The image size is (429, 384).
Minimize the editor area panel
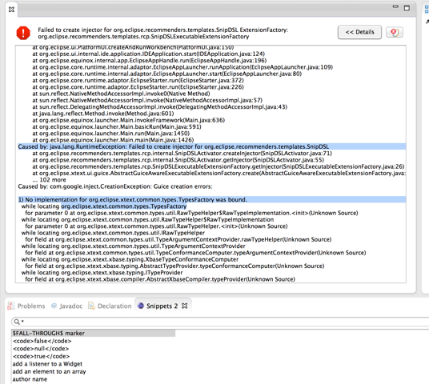pos(395,6)
